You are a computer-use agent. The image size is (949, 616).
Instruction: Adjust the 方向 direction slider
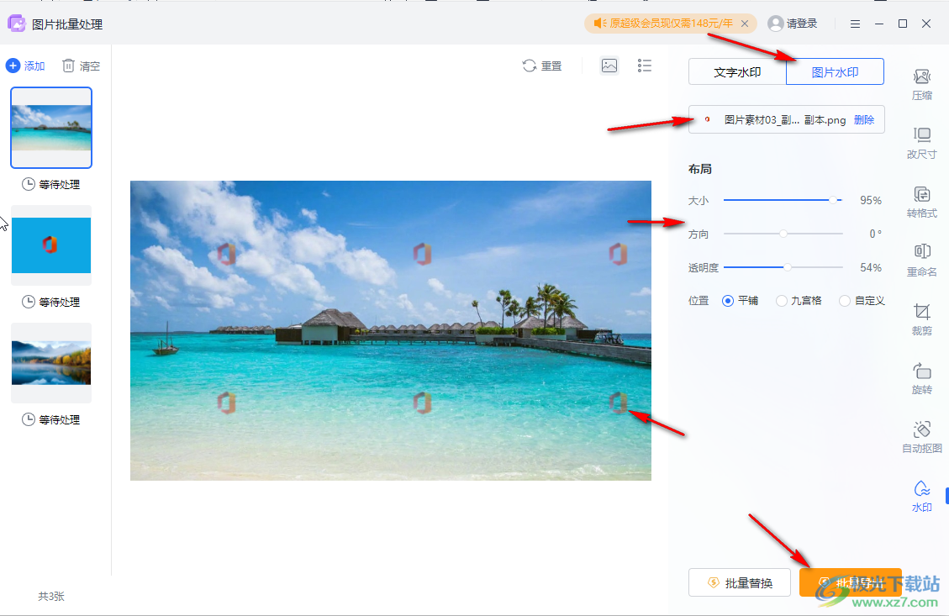[783, 234]
